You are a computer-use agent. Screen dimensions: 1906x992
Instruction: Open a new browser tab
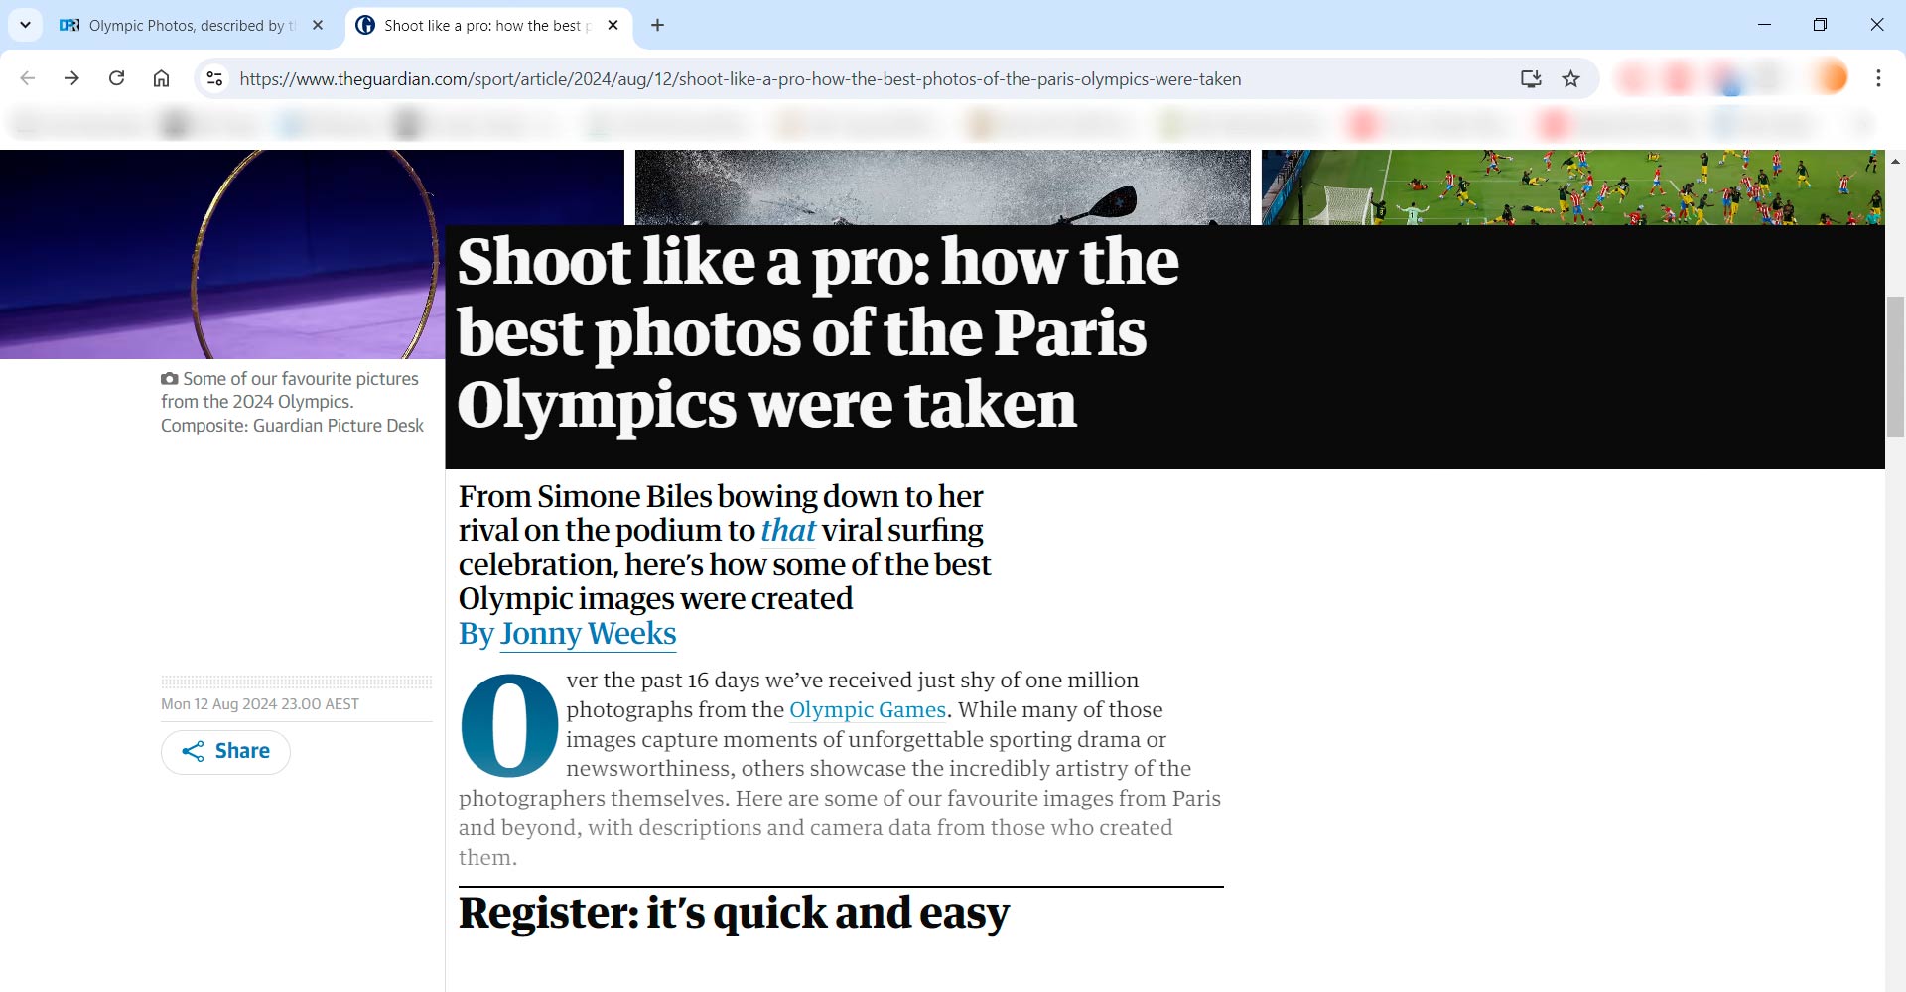(x=657, y=25)
